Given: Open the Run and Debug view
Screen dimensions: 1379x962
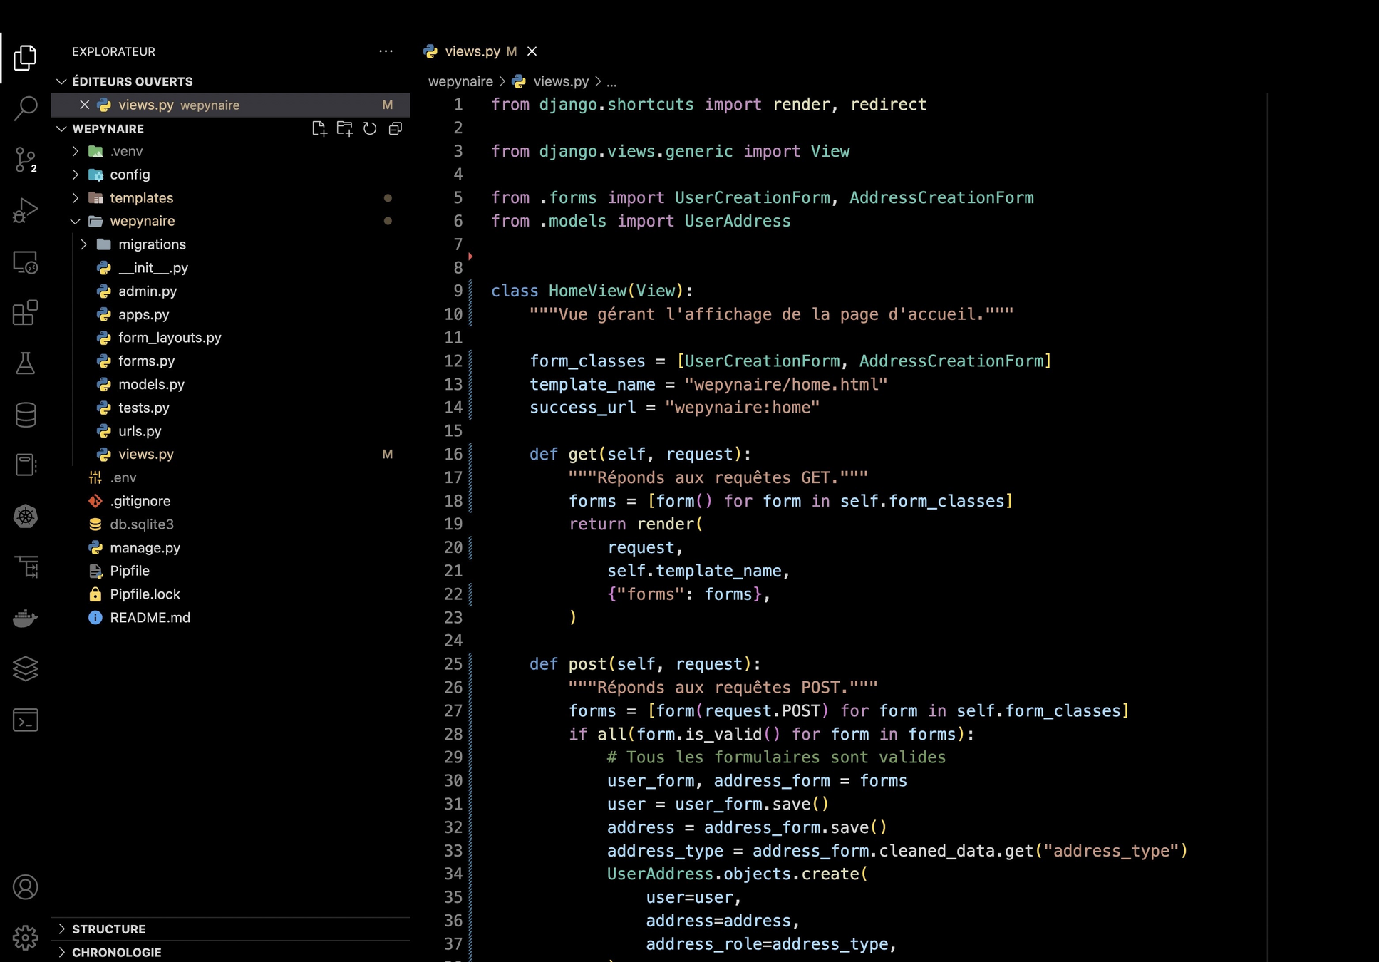Looking at the screenshot, I should 26,211.
